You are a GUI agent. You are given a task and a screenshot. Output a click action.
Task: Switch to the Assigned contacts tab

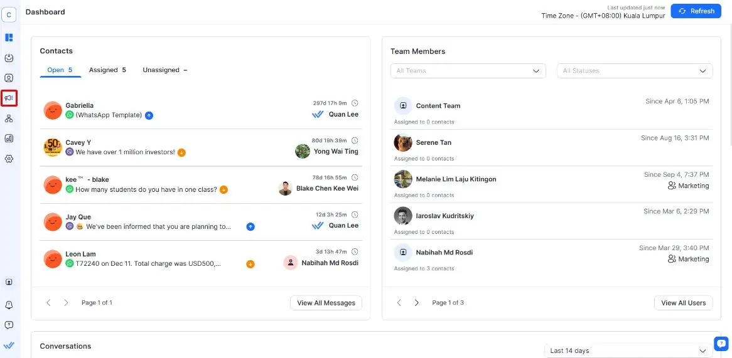(x=107, y=70)
